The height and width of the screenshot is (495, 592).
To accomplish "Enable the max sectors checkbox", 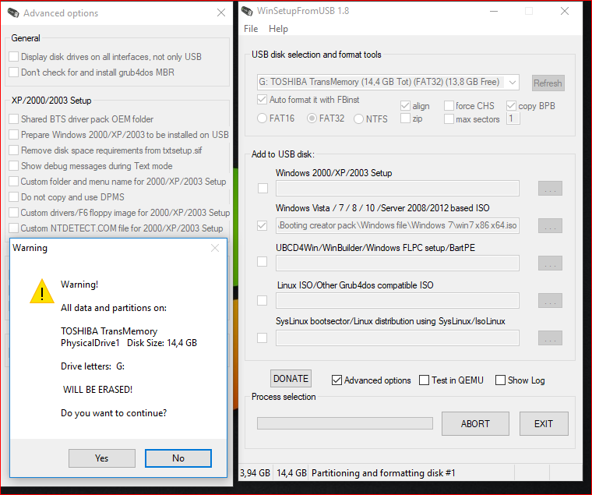I will 449,119.
